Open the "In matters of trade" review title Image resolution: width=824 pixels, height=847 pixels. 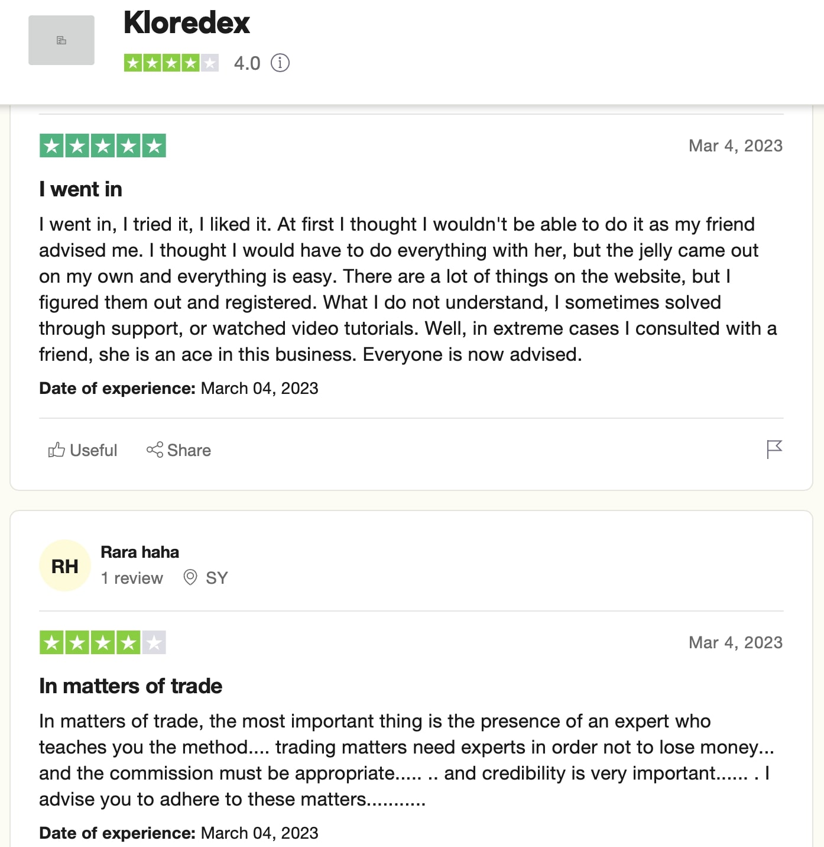click(131, 686)
